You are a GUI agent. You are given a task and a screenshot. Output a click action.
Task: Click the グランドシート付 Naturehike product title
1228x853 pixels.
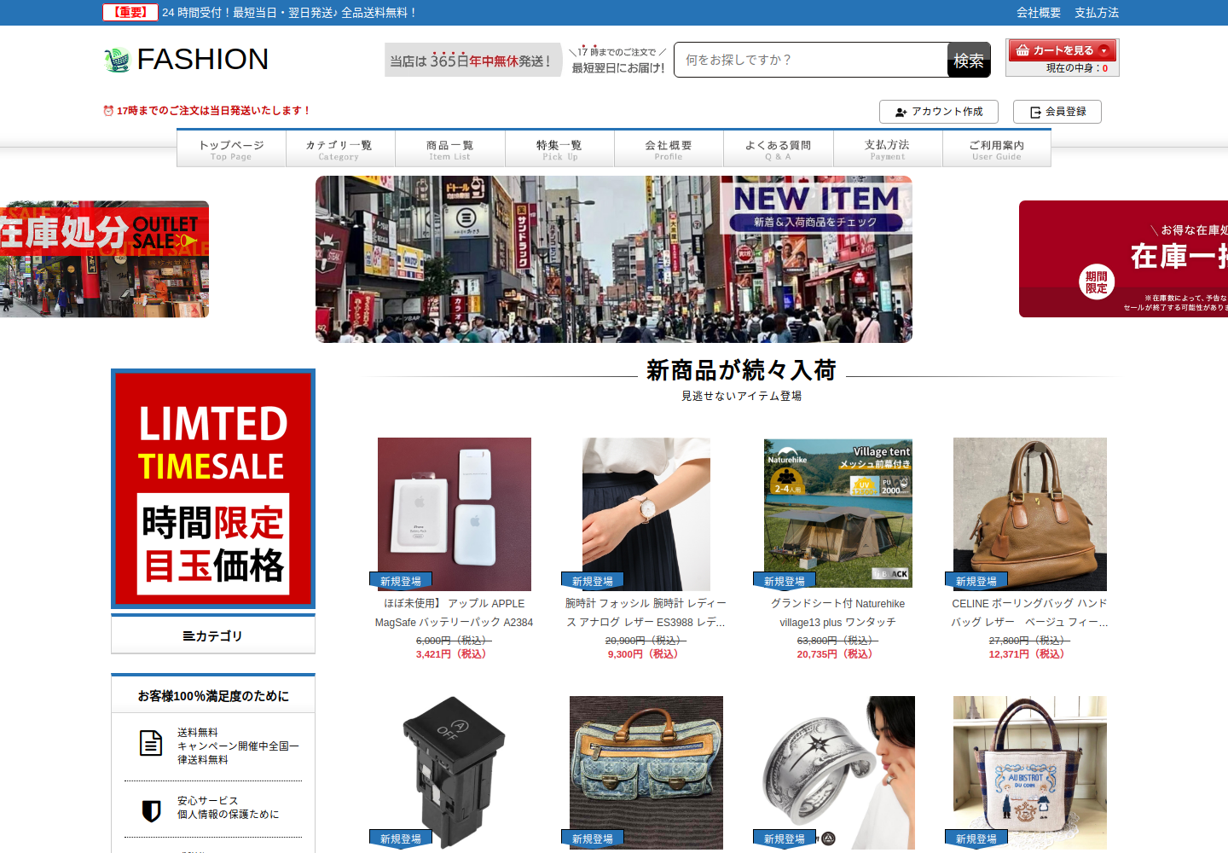click(838, 612)
